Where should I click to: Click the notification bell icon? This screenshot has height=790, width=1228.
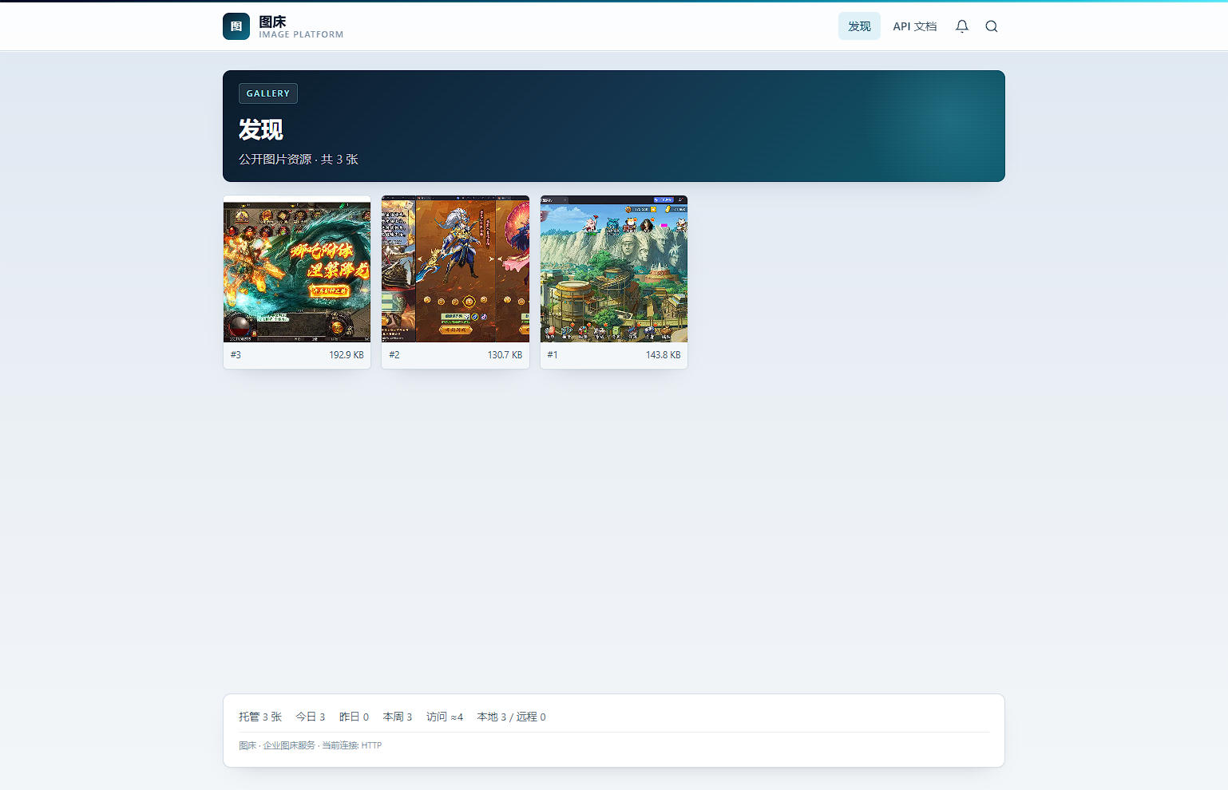(x=962, y=26)
